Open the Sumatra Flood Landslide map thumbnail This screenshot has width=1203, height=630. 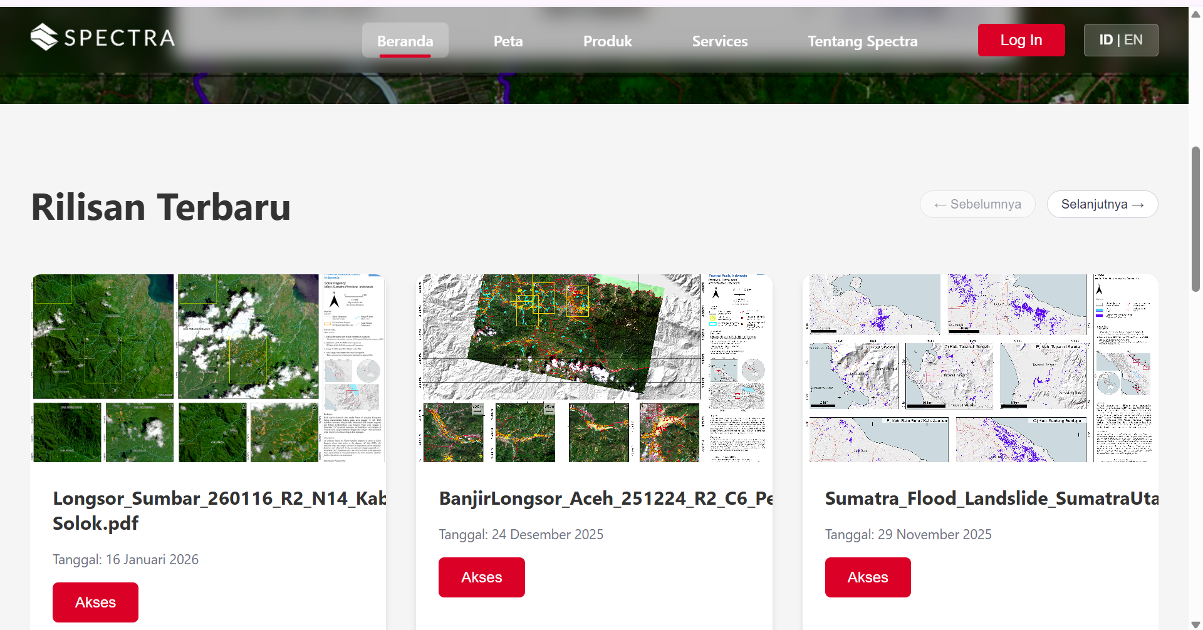coord(981,368)
